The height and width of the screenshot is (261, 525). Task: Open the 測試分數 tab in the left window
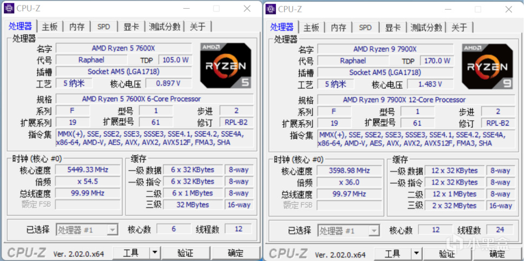click(x=165, y=27)
